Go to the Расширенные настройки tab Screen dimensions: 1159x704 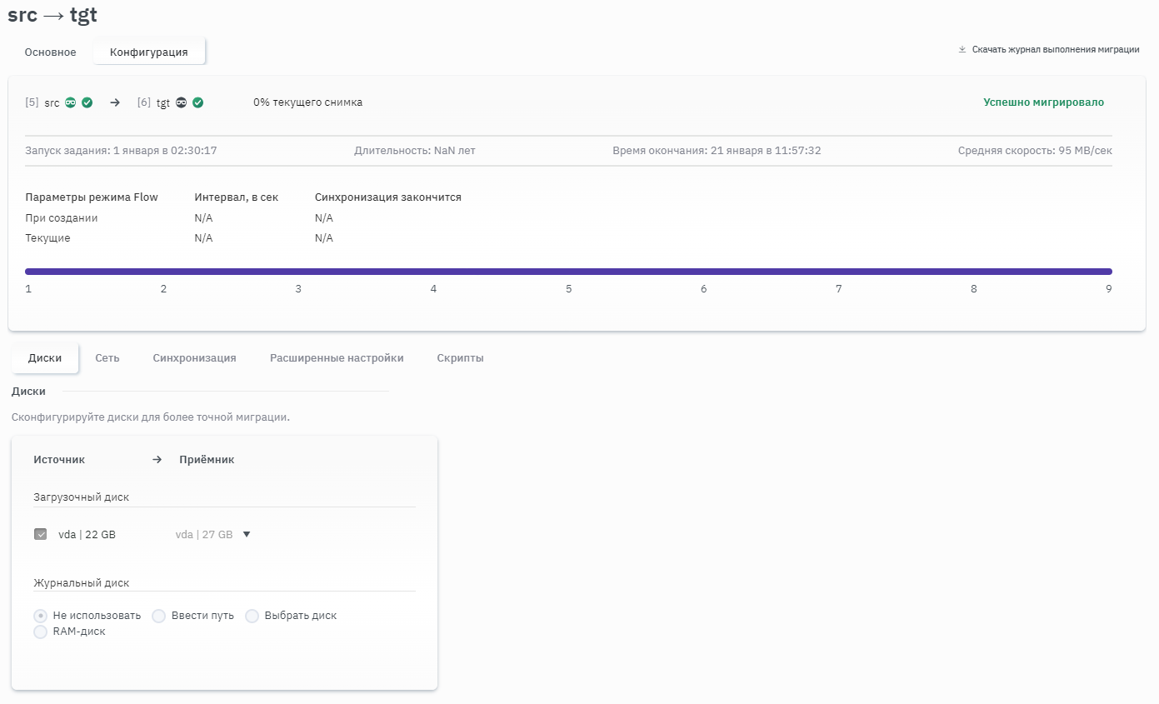(337, 358)
